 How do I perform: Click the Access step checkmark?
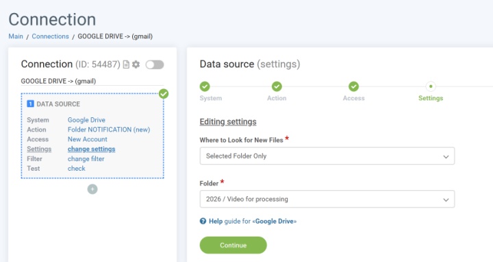click(353, 86)
